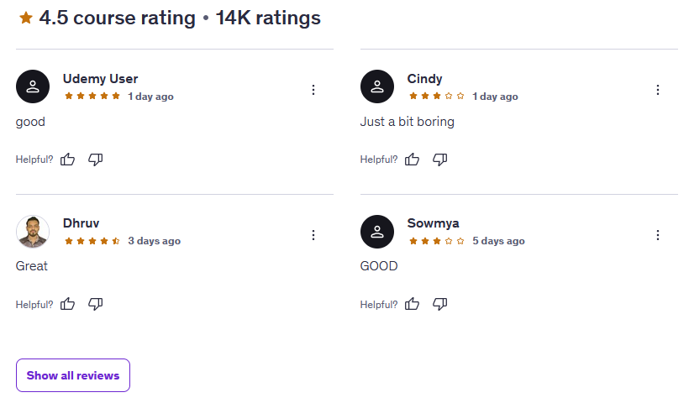This screenshot has height=403, width=689.
Task: Click thumbs down on Cindy's review
Action: (440, 160)
